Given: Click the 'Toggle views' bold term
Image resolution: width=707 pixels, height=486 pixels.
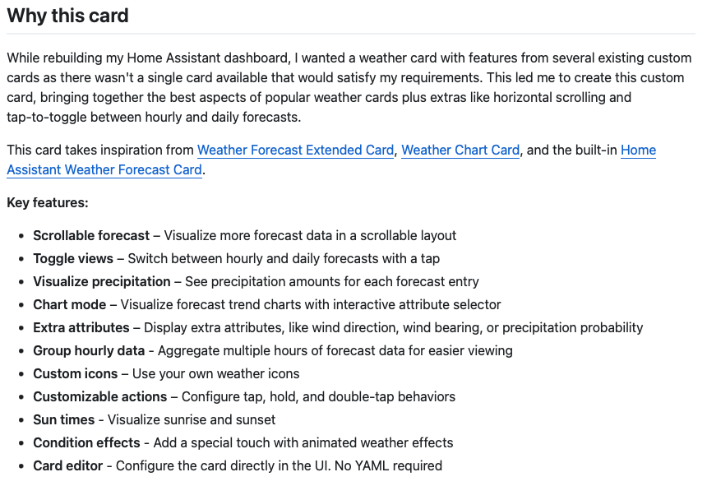Looking at the screenshot, I should pyautogui.click(x=73, y=259).
